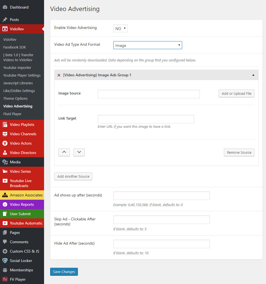The height and width of the screenshot is (284, 266).
Task: Move the image source down
Action: pyautogui.click(x=79, y=152)
